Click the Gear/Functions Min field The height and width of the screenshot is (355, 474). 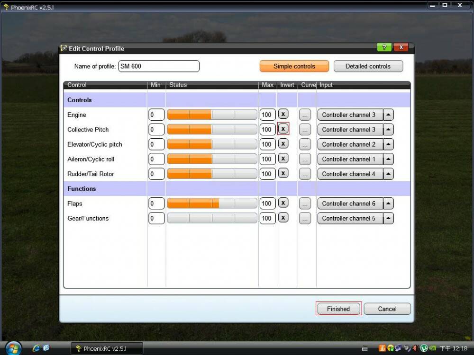point(156,218)
